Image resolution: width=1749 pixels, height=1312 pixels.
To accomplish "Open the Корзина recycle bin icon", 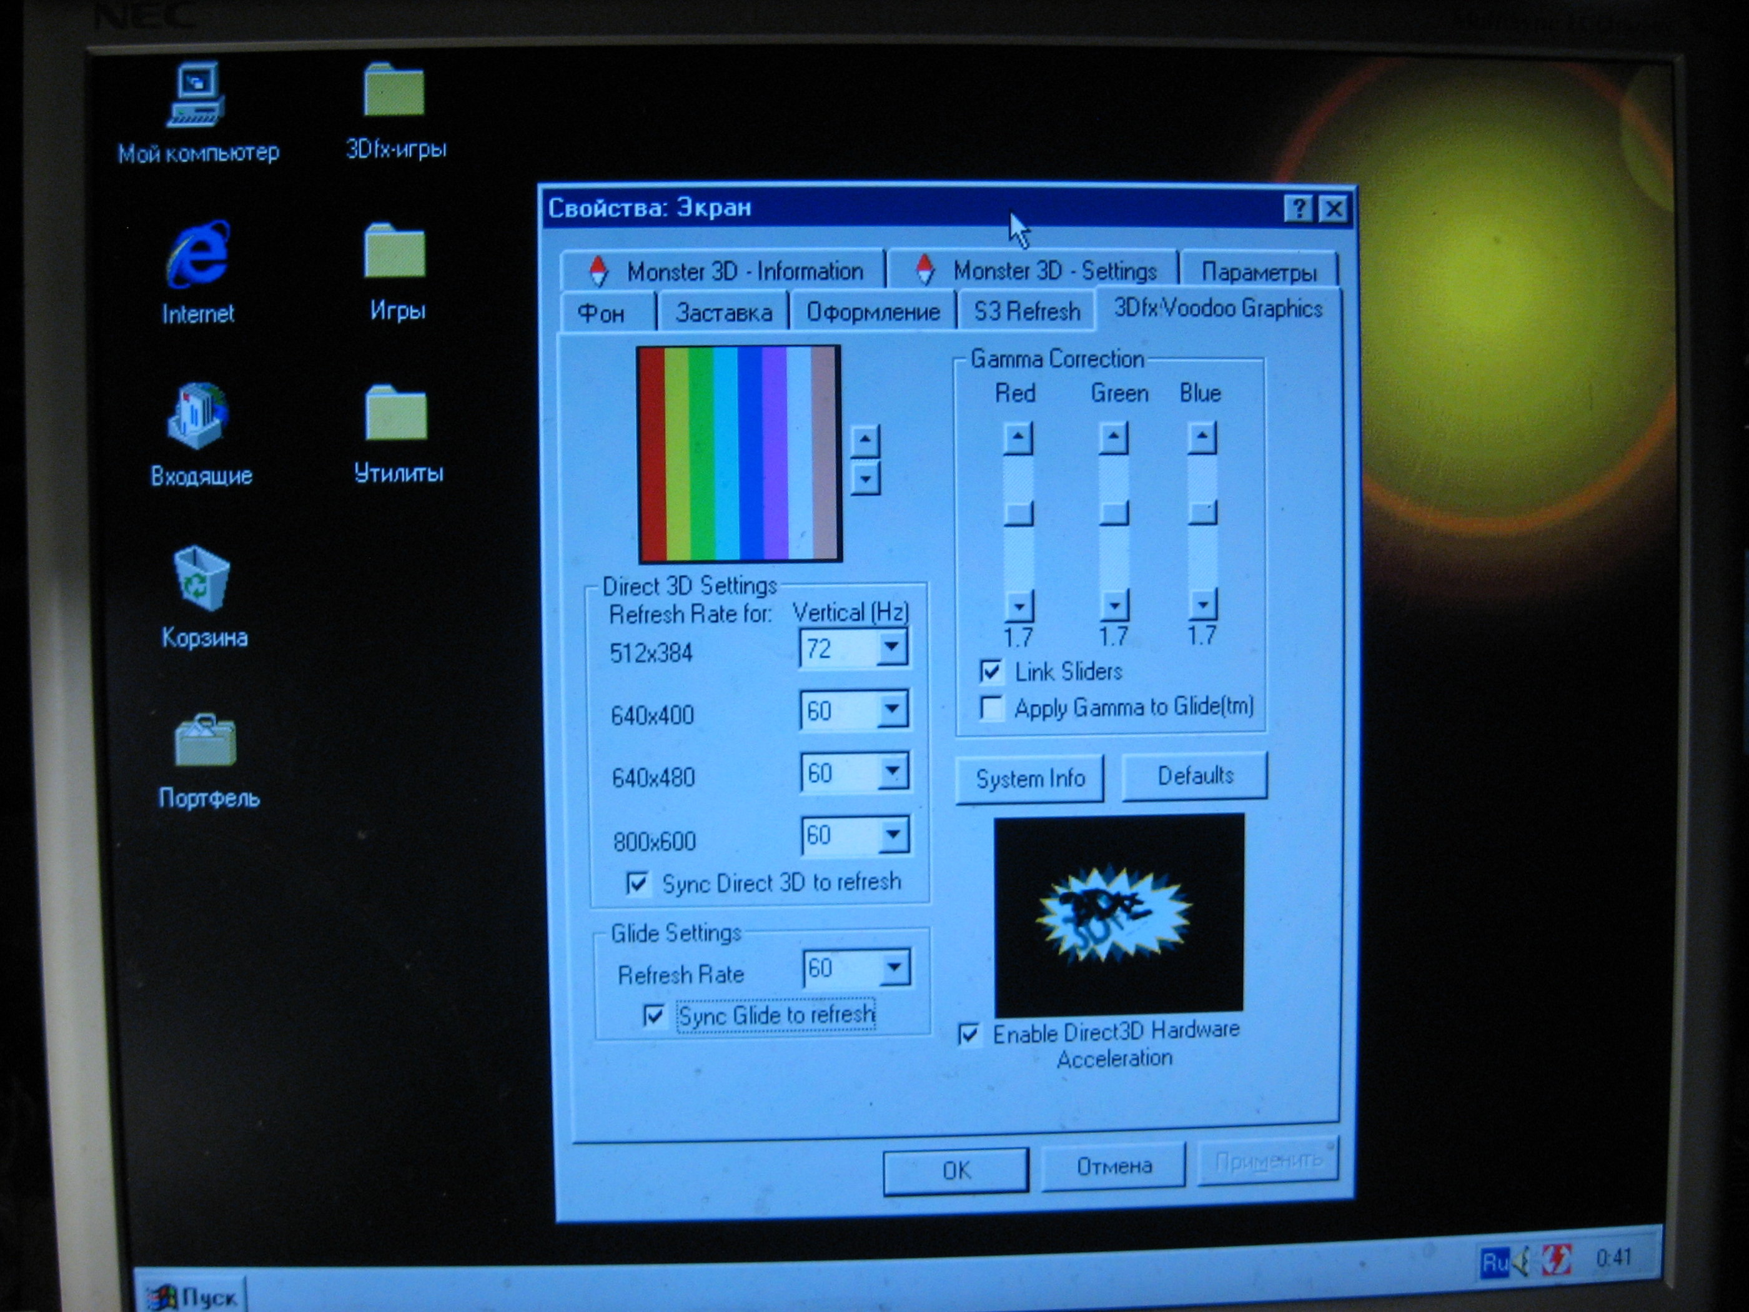I will 201,579.
